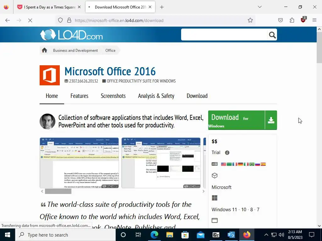Bookmark this page with the star icon
Viewport: 322px width, 241px height.
pyautogui.click(x=250, y=20)
